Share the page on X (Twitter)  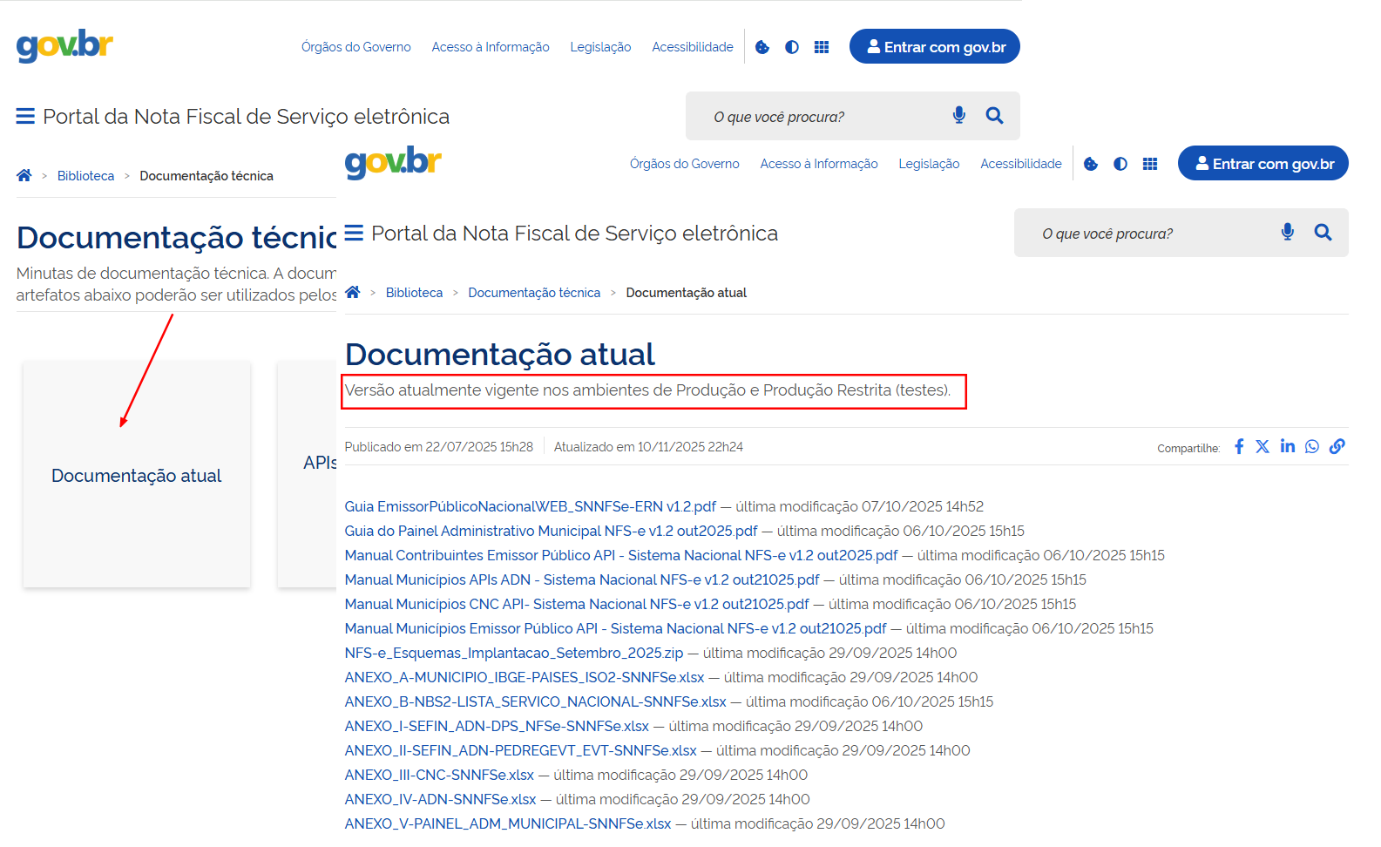(x=1263, y=447)
